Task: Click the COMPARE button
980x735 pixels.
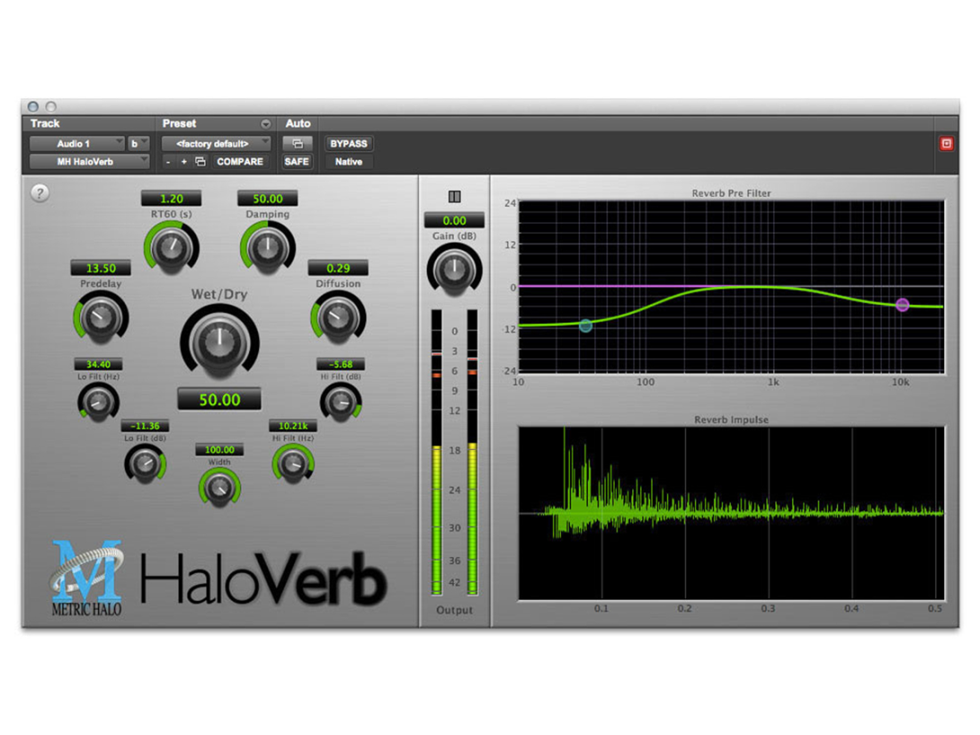Action: (x=240, y=162)
